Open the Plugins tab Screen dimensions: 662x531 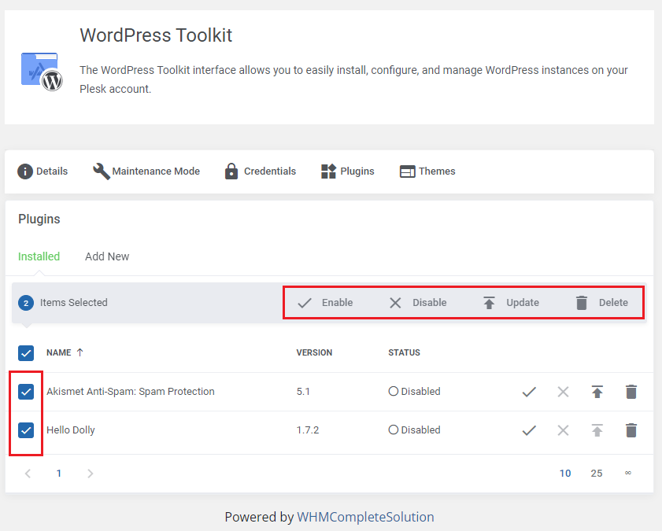347,171
